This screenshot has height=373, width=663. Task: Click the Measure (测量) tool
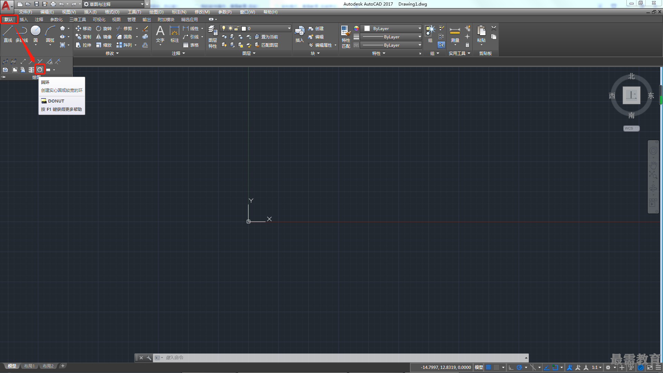(x=455, y=34)
